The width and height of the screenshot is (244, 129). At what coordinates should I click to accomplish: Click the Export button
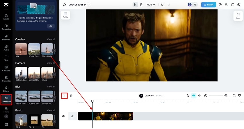(208, 5)
